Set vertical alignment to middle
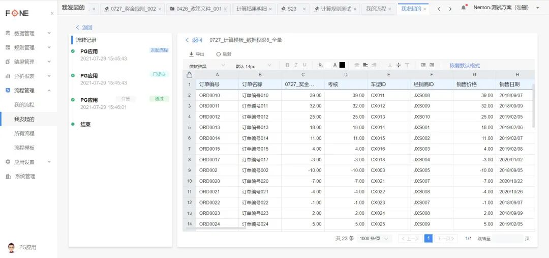549x258 pixels. 399,65
